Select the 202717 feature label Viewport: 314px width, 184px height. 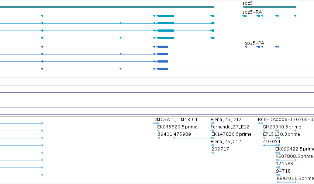click(x=220, y=149)
